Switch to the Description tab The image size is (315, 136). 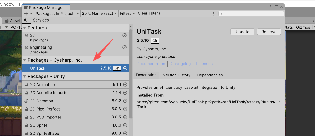pos(146,75)
